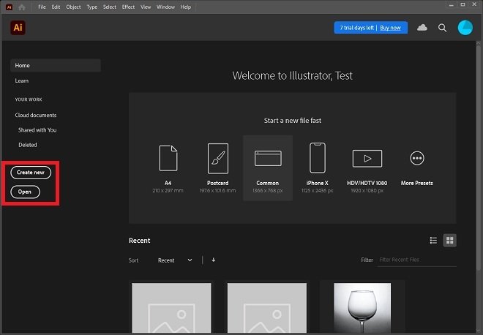Open the first recent file thumbnail
The width and height of the screenshot is (483, 335).
click(x=171, y=308)
